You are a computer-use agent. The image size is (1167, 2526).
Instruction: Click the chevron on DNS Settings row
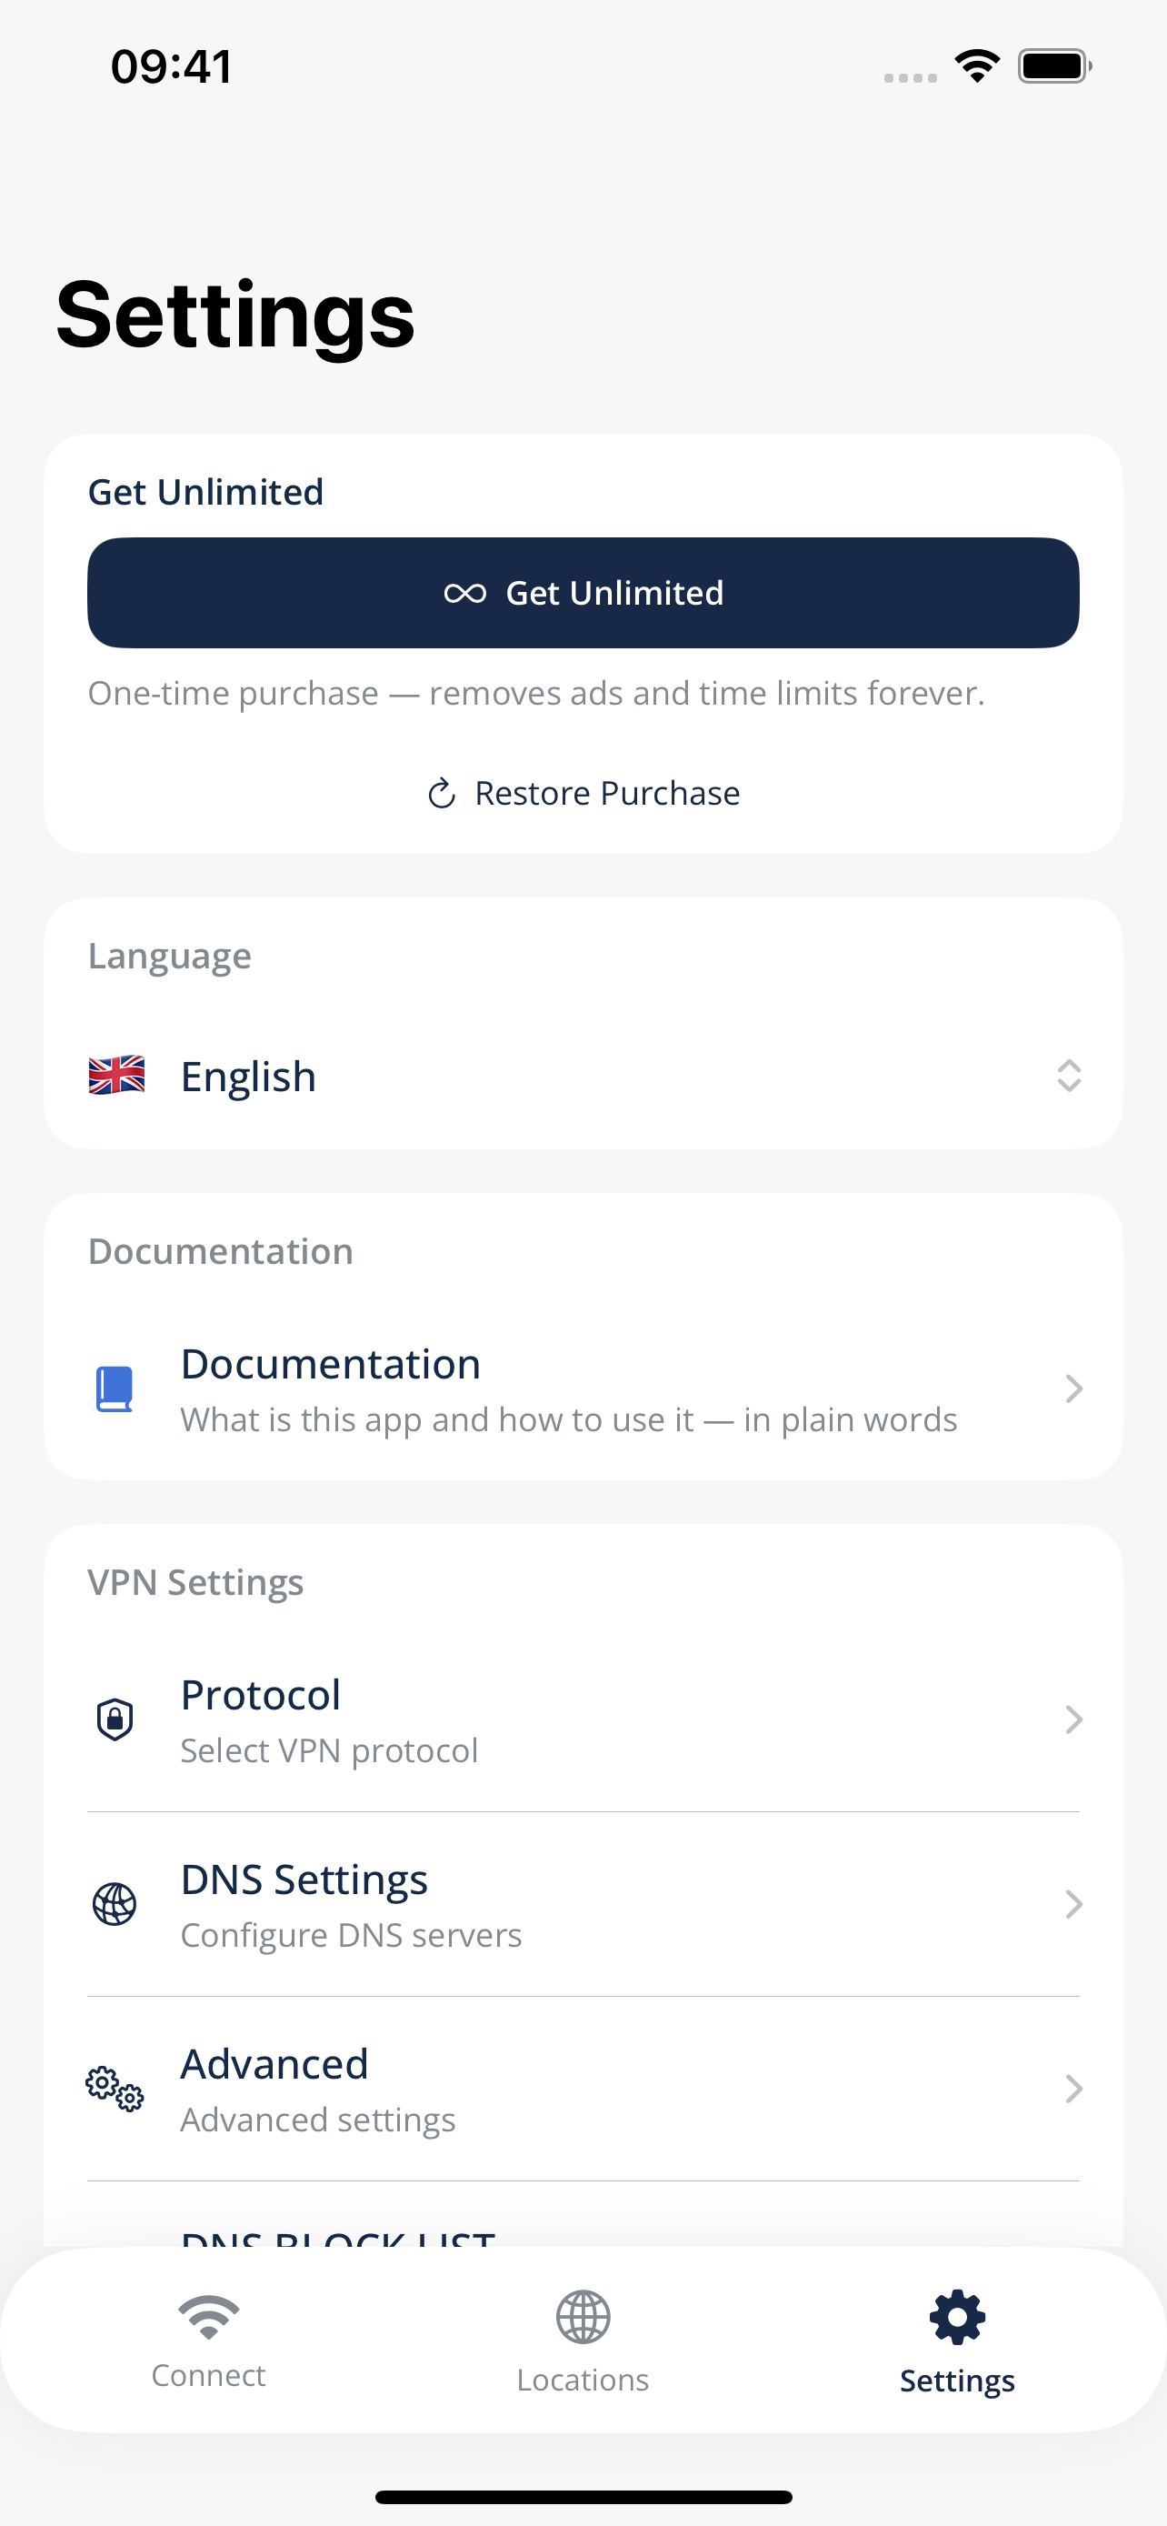(1074, 1904)
